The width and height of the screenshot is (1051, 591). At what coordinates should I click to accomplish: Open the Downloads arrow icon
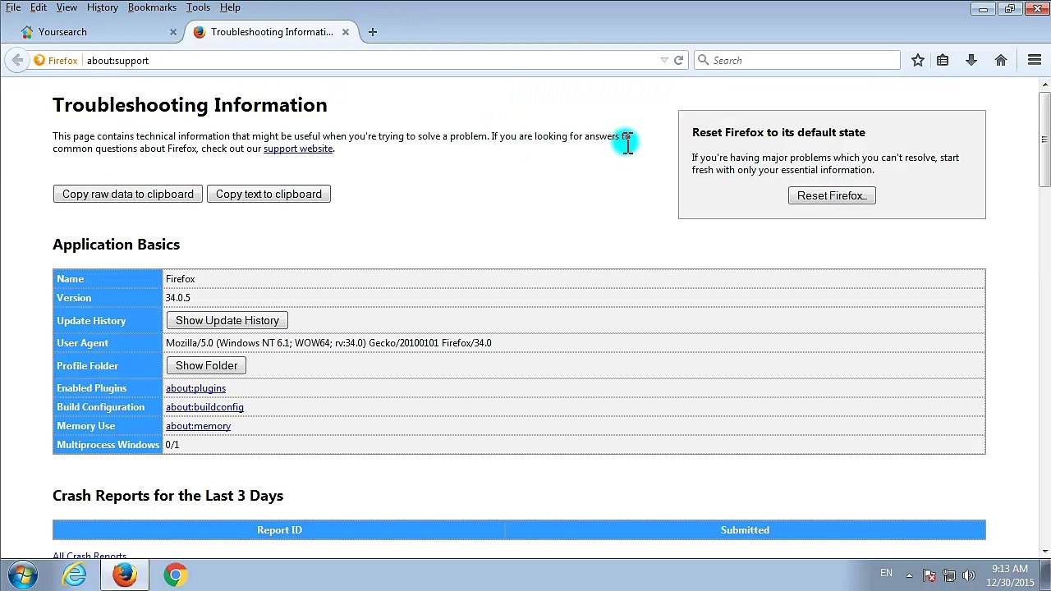tap(971, 60)
